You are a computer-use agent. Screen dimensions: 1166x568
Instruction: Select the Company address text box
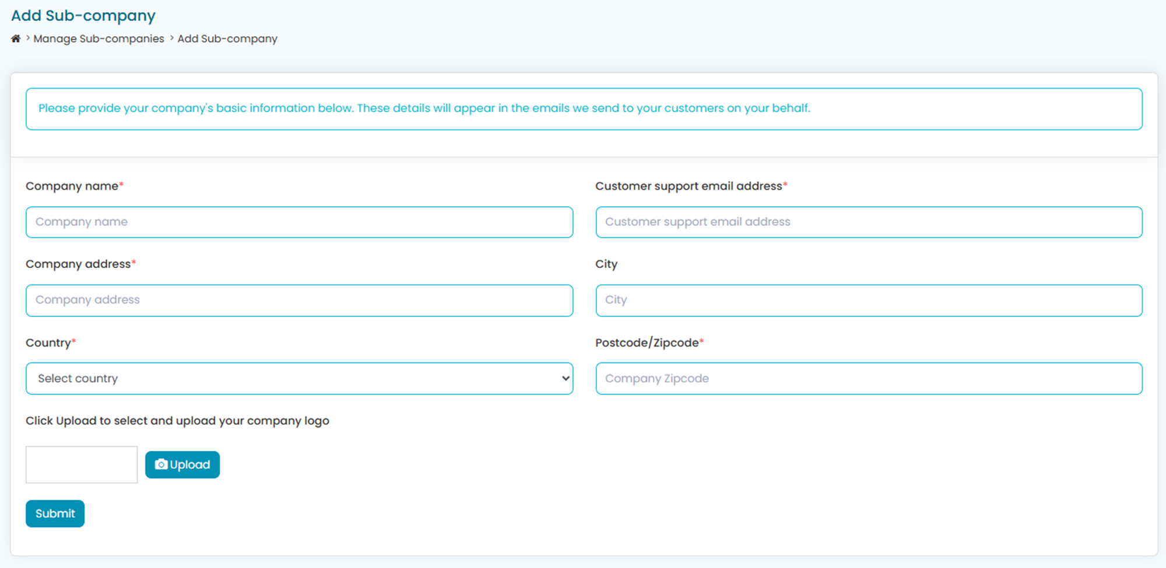pyautogui.click(x=299, y=300)
